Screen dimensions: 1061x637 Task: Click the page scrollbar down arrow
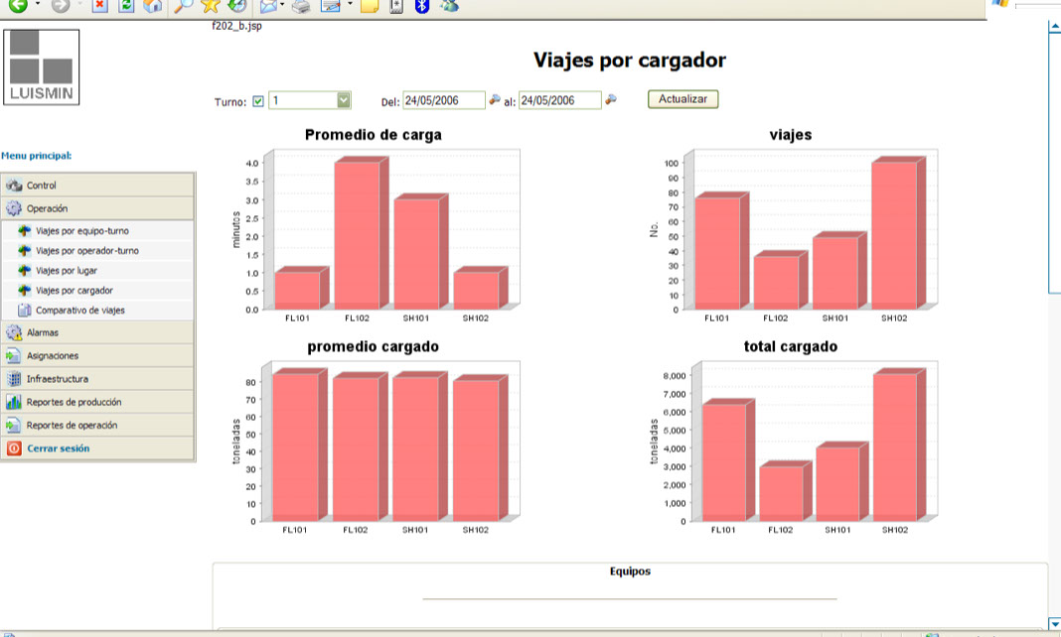[1054, 623]
